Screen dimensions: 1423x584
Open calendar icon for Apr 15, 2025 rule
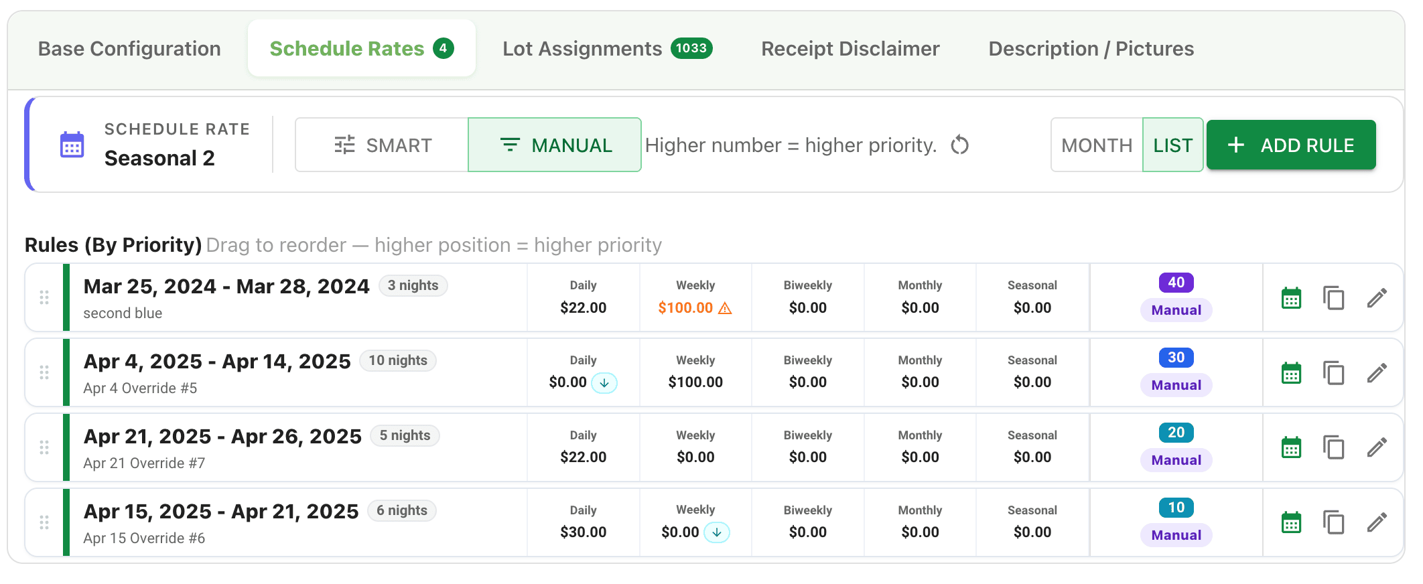(1291, 523)
